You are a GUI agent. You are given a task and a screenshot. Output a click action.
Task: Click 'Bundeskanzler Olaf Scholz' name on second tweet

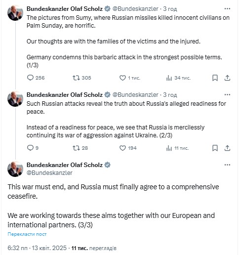pyautogui.click(x=65, y=95)
